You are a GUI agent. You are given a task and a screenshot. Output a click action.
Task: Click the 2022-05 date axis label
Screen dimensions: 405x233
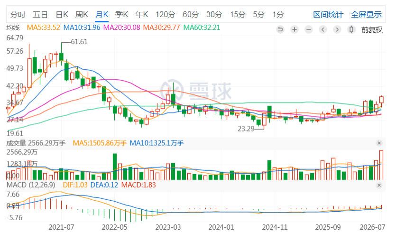point(114,227)
